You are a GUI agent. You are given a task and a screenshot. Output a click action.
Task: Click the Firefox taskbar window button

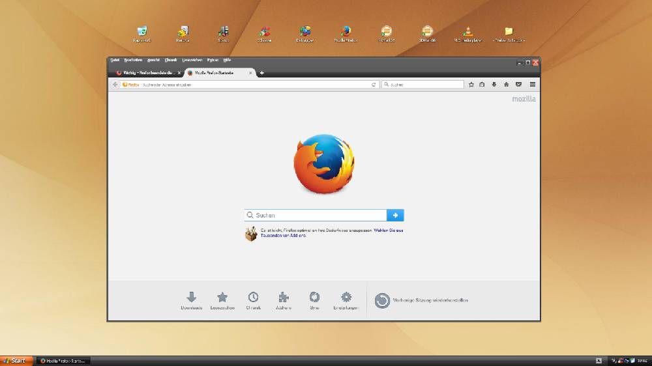tap(63, 361)
